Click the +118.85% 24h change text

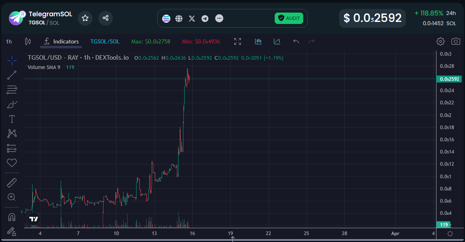(x=429, y=13)
